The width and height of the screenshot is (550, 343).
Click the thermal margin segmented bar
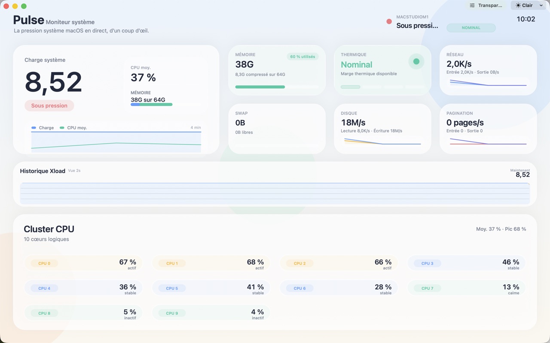point(382,87)
